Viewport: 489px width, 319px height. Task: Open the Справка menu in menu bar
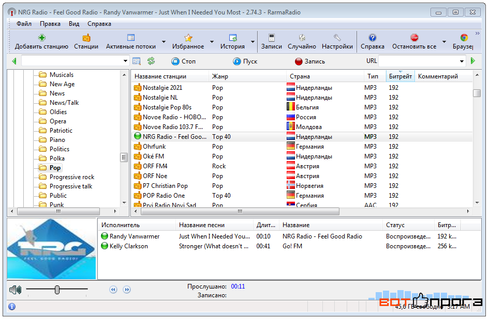[x=99, y=24]
